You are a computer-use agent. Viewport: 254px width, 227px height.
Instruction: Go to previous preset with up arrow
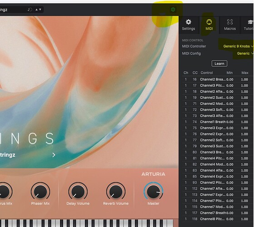36,10
